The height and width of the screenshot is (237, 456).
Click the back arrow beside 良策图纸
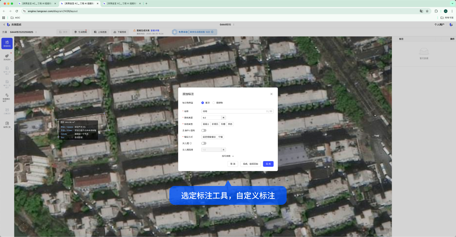[x=4, y=25]
